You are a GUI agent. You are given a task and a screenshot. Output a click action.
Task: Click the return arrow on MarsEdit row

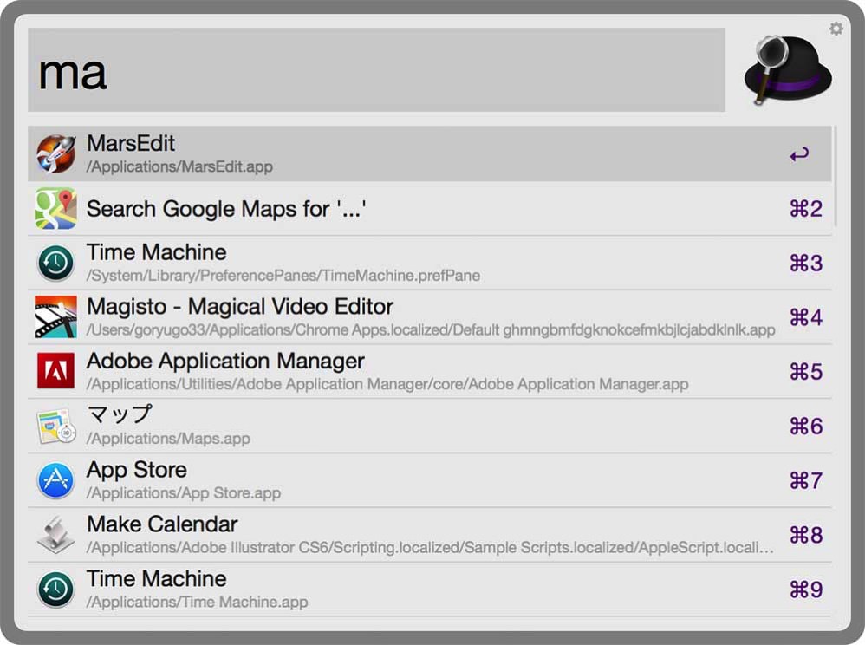click(799, 154)
